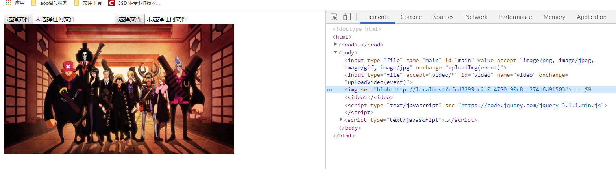Viewport: 616px width, 169px height.
Task: Open the Apps grid icon in bookmarks bar
Action: point(8,3)
